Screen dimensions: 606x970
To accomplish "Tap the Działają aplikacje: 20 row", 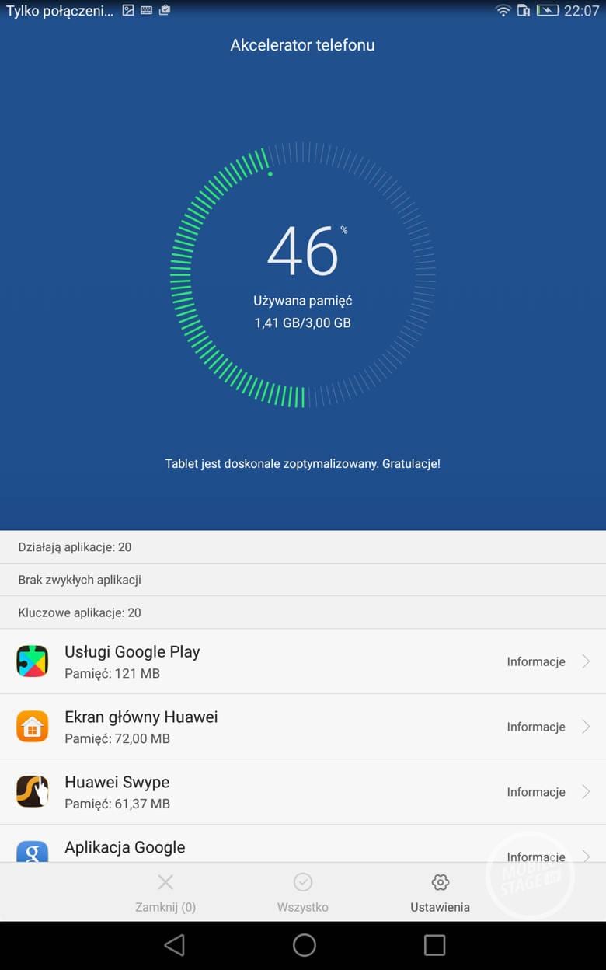I will pos(303,547).
